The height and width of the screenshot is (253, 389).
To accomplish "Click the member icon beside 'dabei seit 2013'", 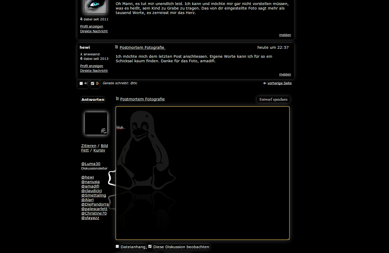I will [x=81, y=59].
